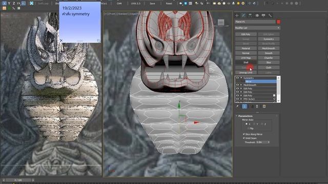
Task: Close the sticky note with X
Action: coord(61,40)
